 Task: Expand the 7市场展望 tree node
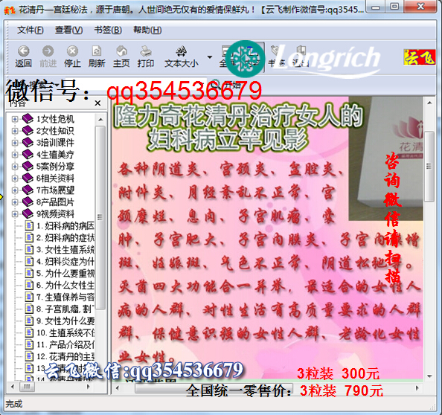(14, 190)
